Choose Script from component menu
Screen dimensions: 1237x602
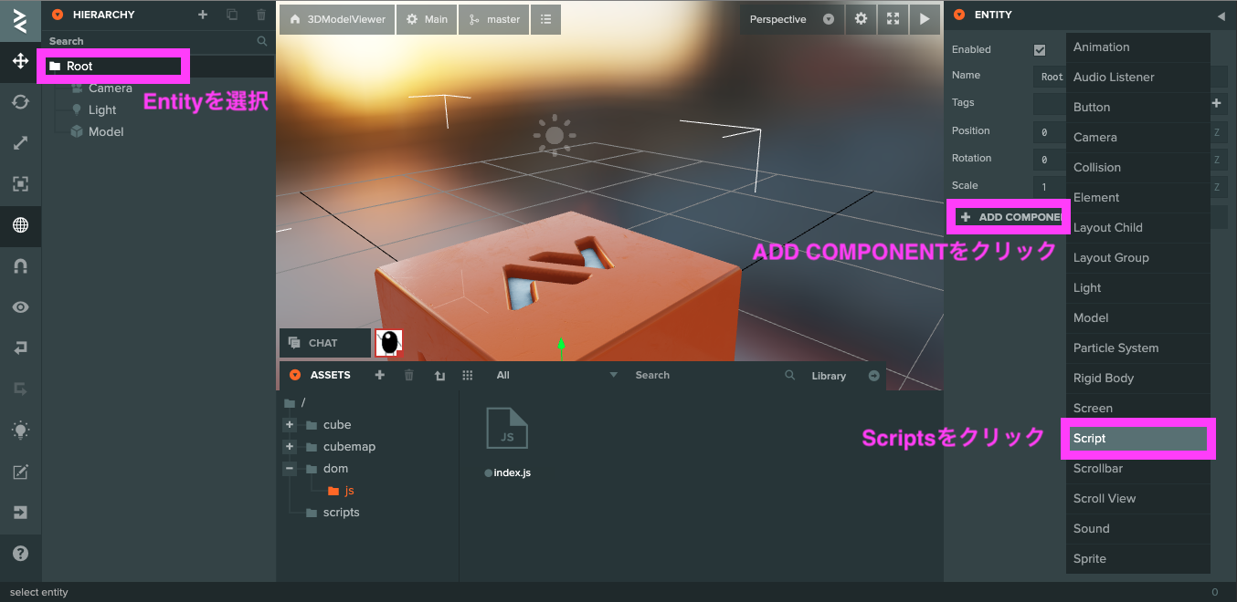tap(1138, 439)
